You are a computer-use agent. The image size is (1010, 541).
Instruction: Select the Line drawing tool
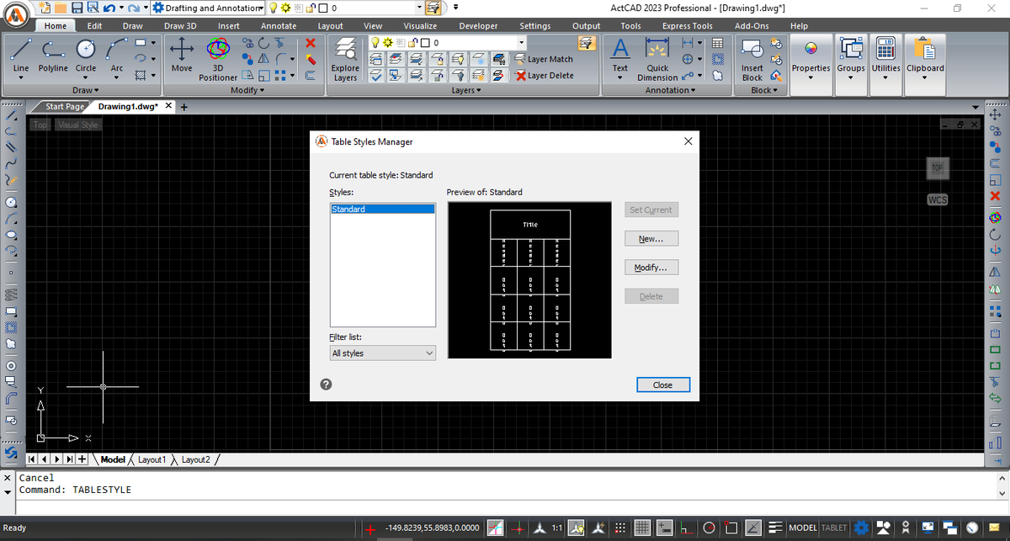21,56
